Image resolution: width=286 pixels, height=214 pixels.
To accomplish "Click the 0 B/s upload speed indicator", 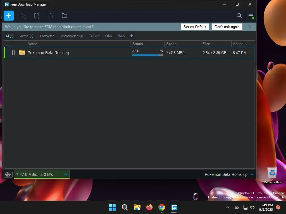I will pos(47,174).
